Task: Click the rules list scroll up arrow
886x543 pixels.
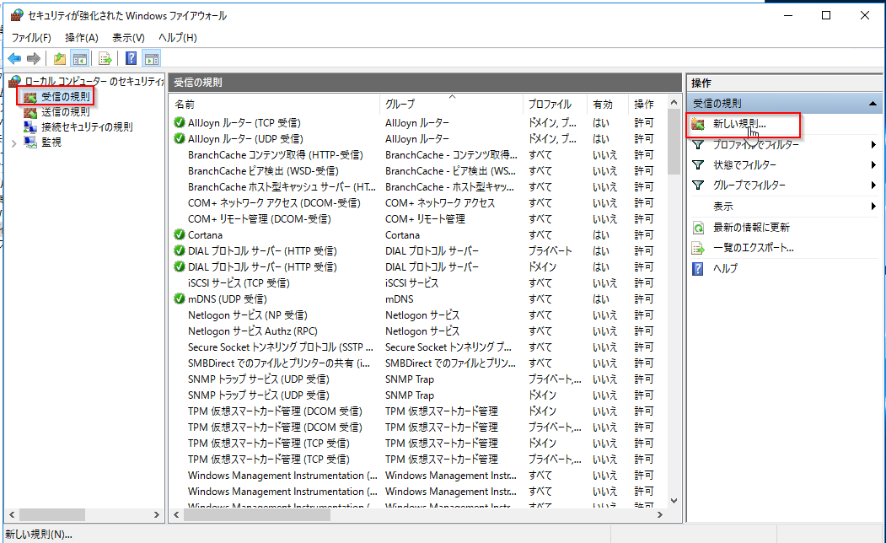Action: coord(674,103)
